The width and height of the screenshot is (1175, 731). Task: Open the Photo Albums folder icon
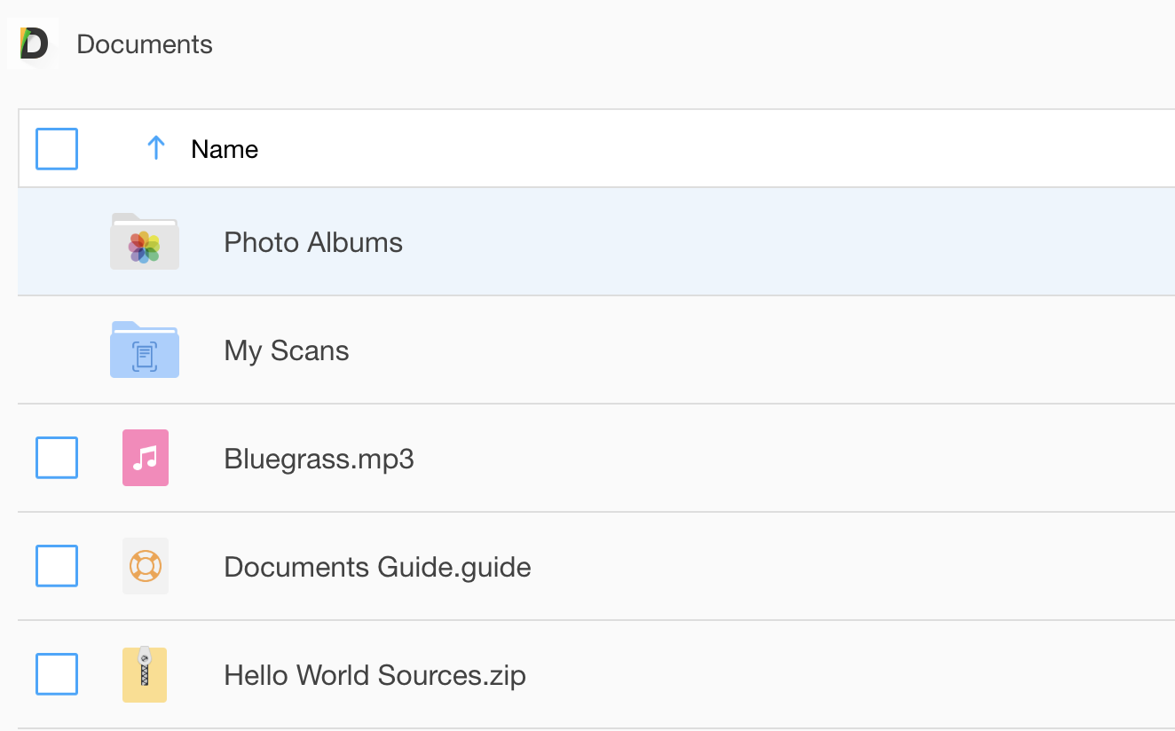click(145, 241)
